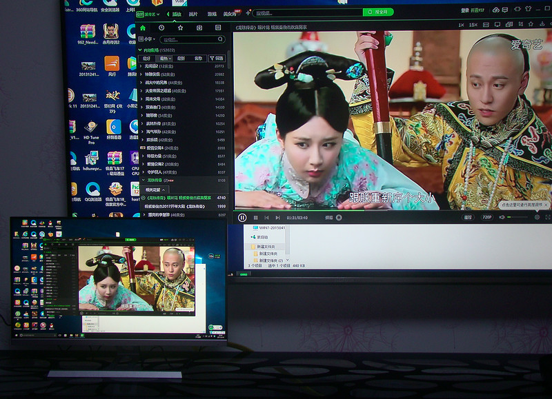Open the iQiyi logo menu dropdown
This screenshot has height=399, width=552.
(148, 14)
